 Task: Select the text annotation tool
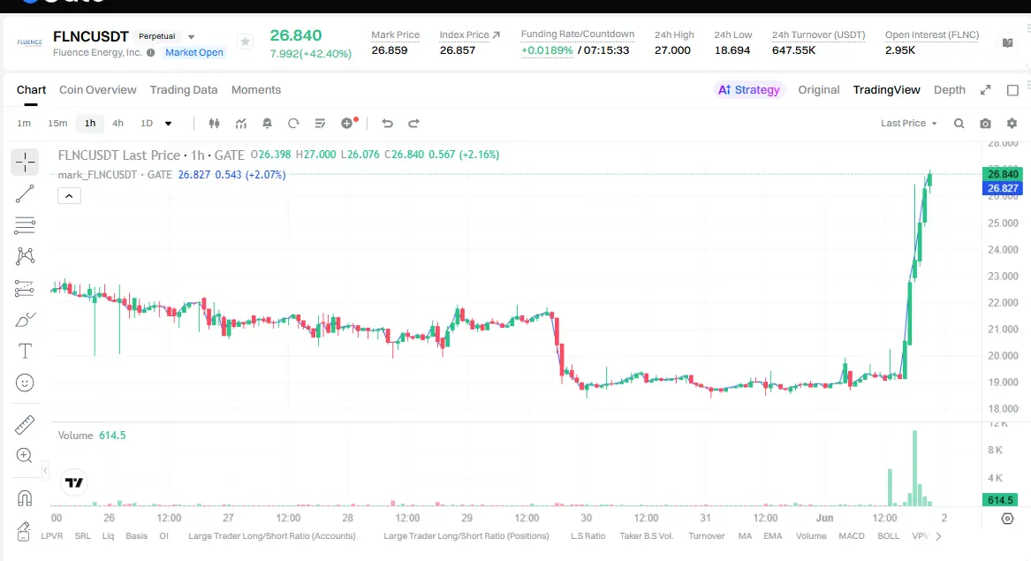click(x=25, y=352)
